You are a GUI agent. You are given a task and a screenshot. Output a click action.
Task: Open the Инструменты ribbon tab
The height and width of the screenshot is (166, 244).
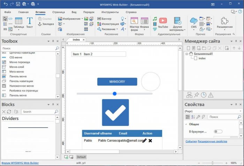[x=110, y=12]
